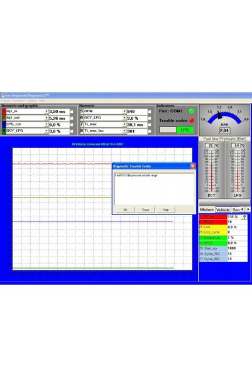Click the Port: COM1 label
Image resolution: width=252 pixels, height=377 pixels.
point(171,111)
